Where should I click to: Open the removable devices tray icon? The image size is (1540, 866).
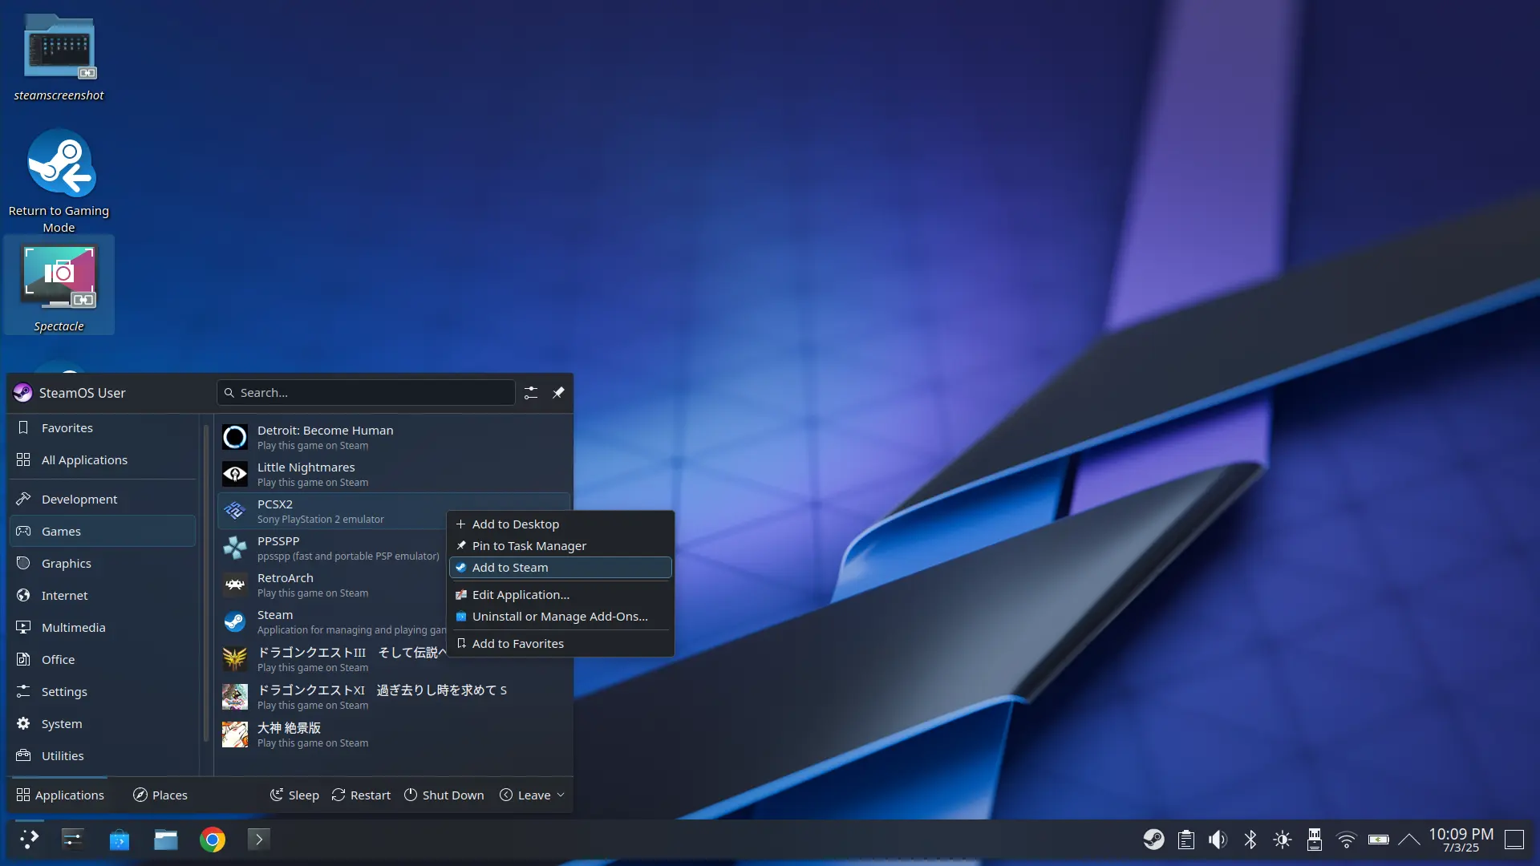(x=1315, y=840)
